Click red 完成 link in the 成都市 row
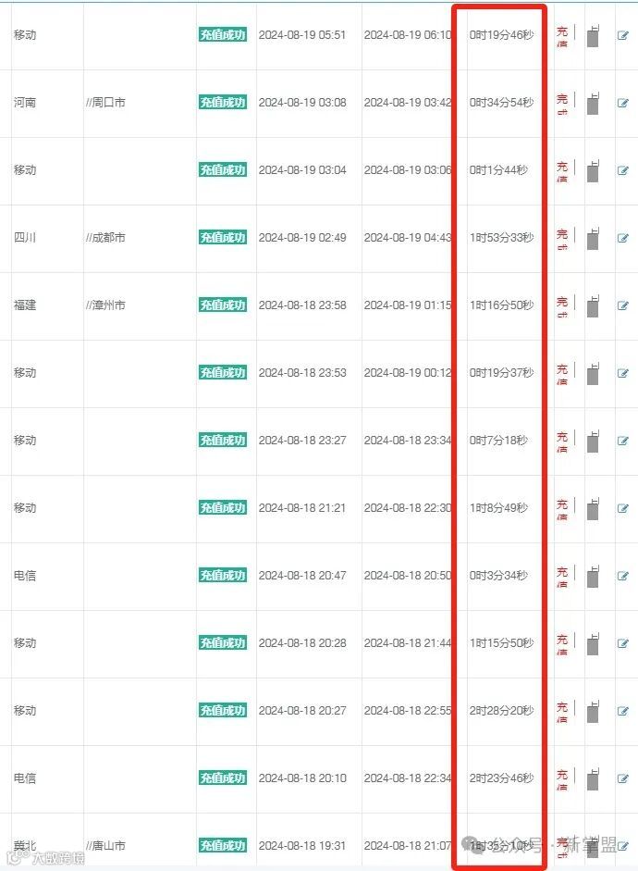 562,239
